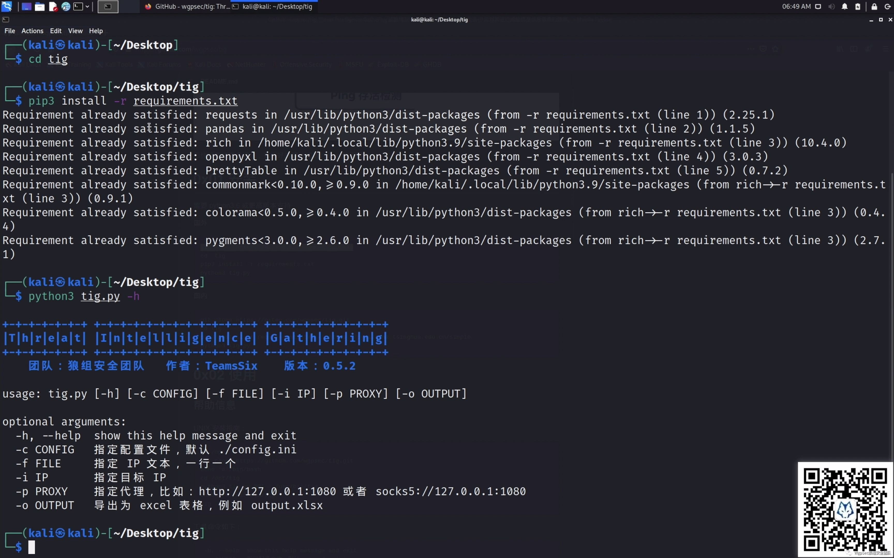Open the display/screen tray icon
Screen dimensions: 894x558
[818, 6]
